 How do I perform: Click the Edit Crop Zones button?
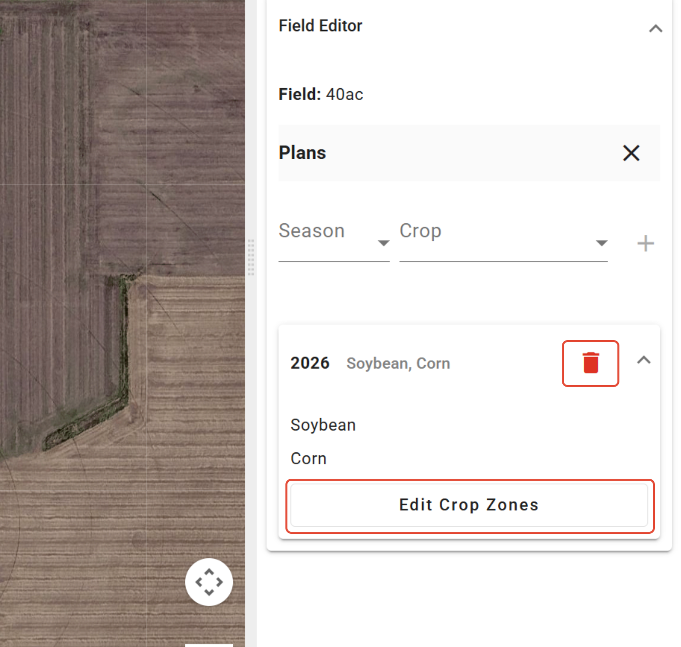pos(469,505)
